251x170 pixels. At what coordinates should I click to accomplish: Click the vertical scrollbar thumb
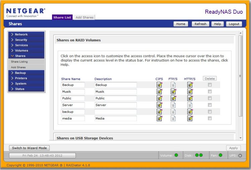[240, 76]
